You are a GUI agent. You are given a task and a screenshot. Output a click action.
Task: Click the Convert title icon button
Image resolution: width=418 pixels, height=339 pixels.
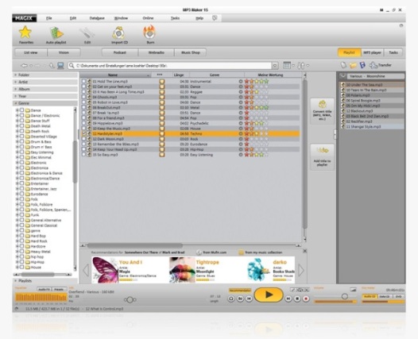(323, 111)
